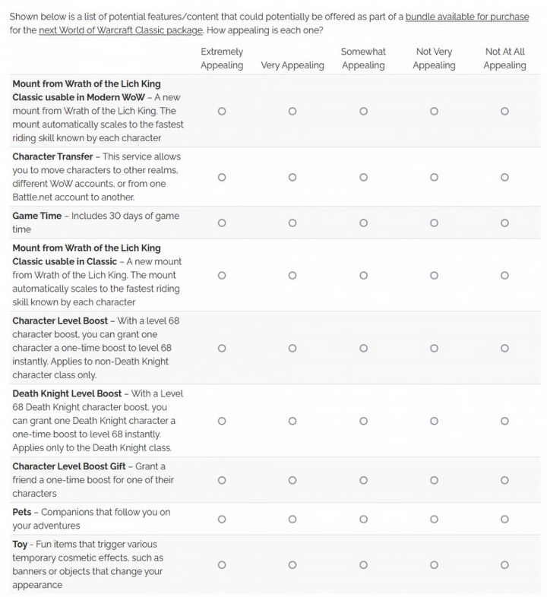
Task: Click the underlined 'bundle available for purchase' text
Action: tap(470, 16)
